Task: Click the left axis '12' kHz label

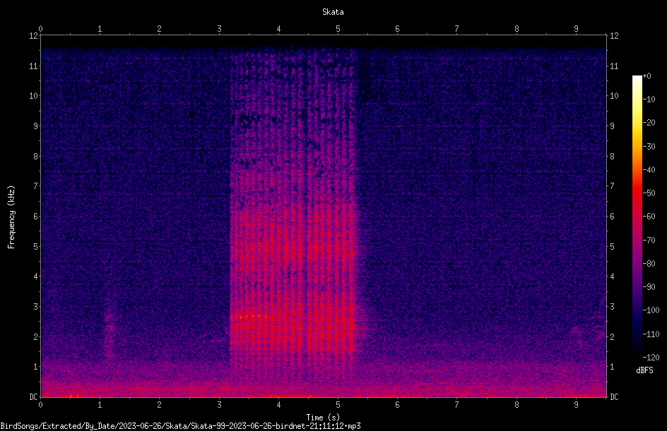Action: (33, 36)
